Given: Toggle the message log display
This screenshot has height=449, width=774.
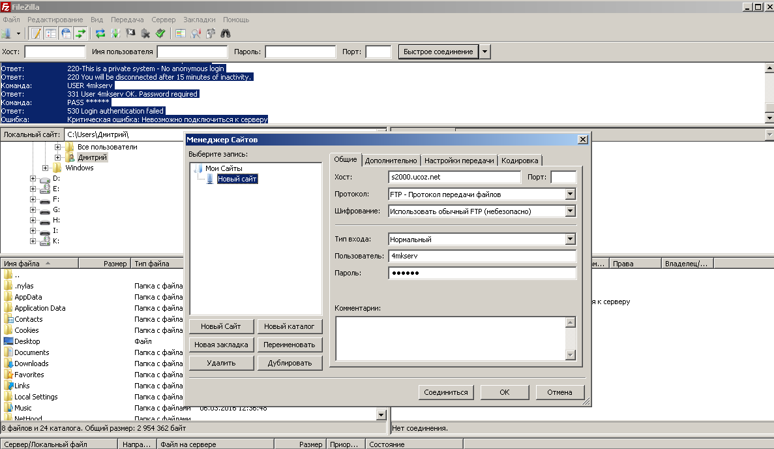Looking at the screenshot, I should [x=36, y=33].
